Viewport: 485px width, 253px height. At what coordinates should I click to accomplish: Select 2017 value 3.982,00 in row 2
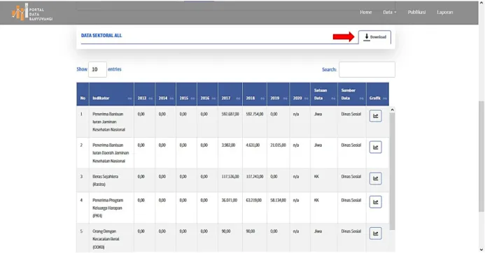coord(228,145)
